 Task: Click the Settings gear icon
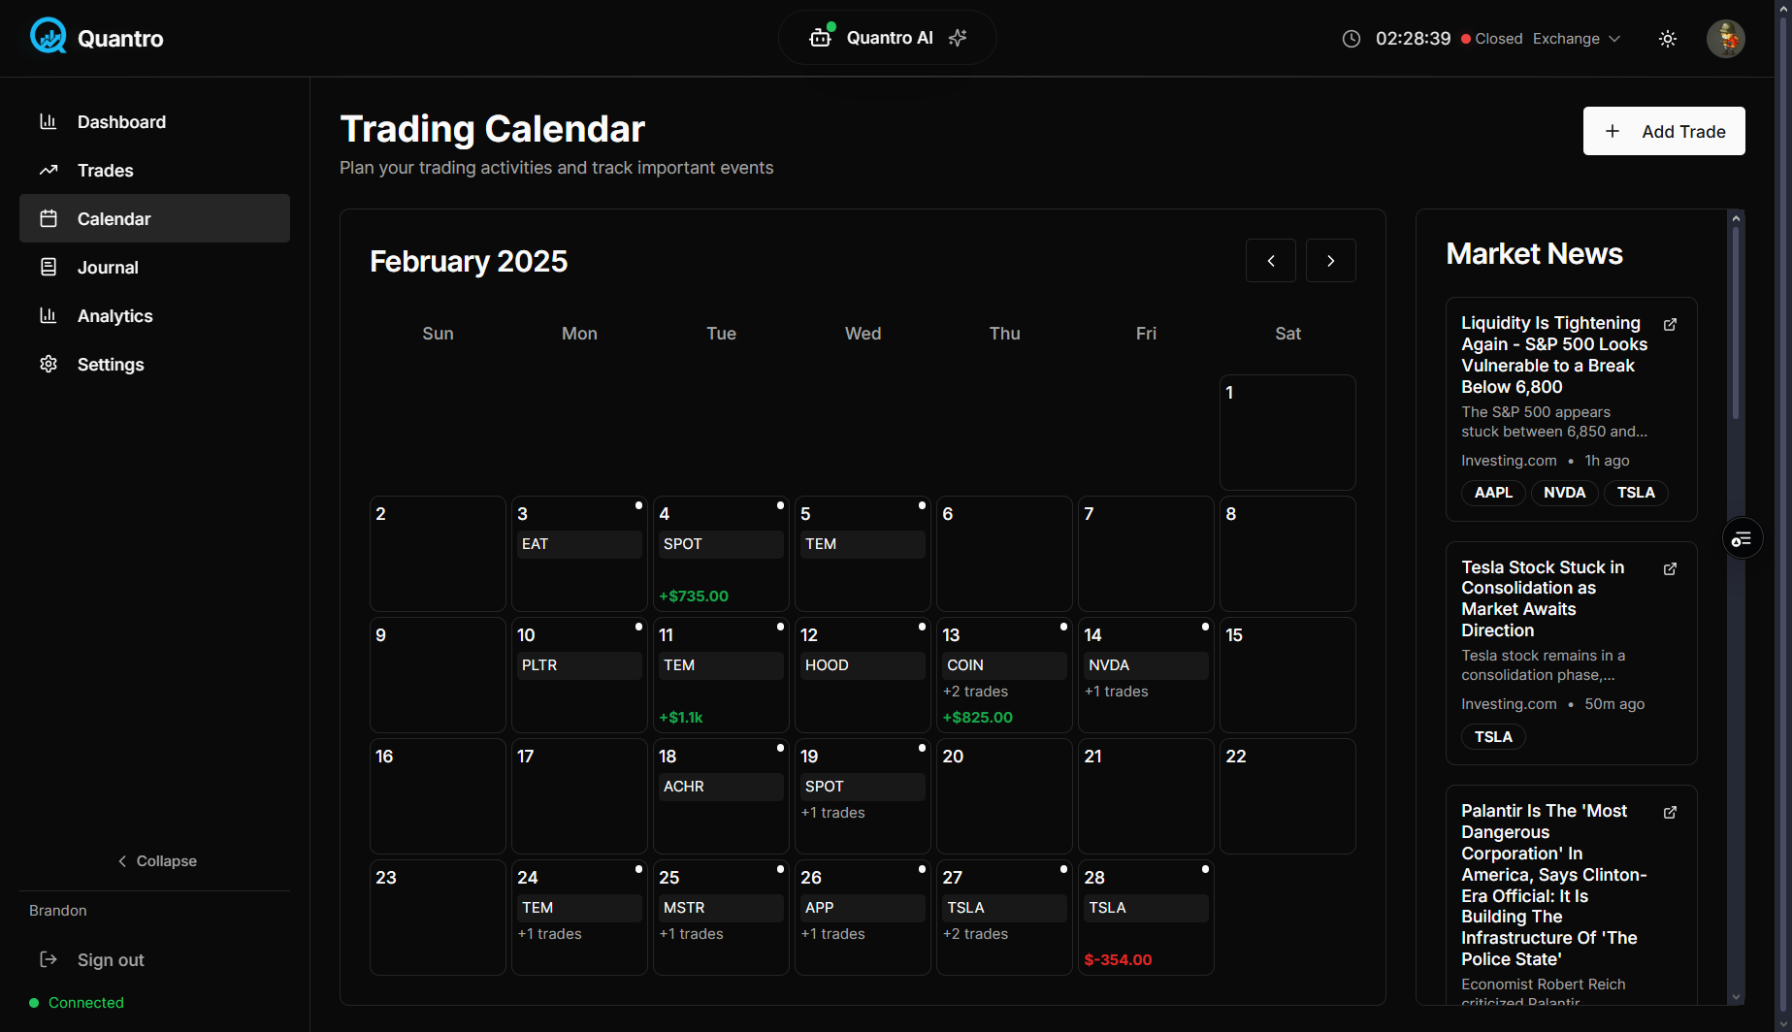click(49, 364)
